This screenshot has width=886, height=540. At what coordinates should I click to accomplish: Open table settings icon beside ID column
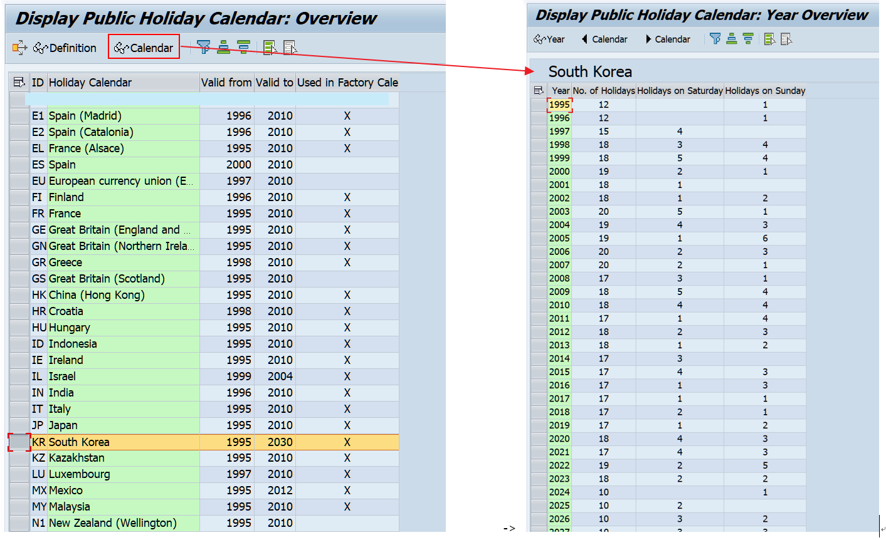click(19, 82)
